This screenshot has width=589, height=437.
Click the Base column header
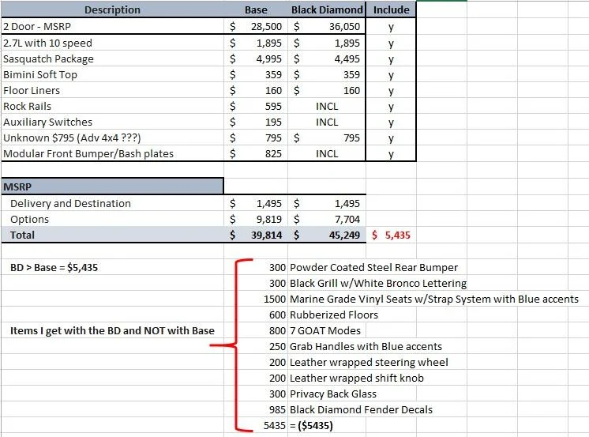coord(256,9)
